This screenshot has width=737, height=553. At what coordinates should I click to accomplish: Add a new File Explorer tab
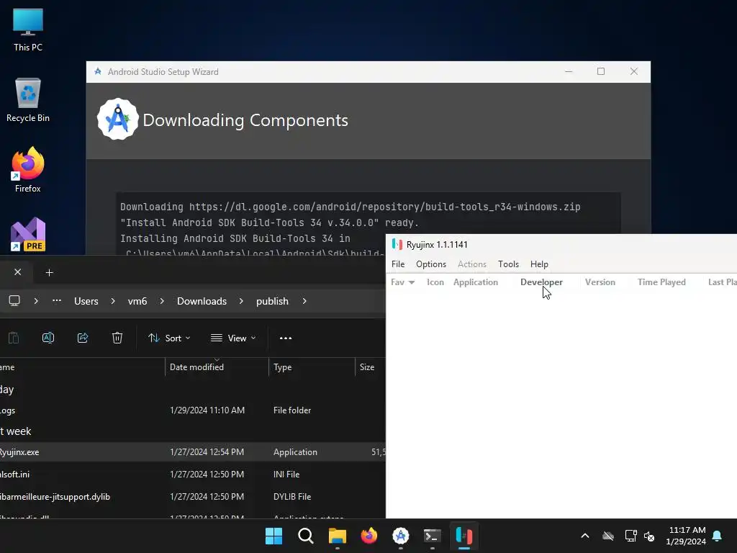(x=50, y=273)
